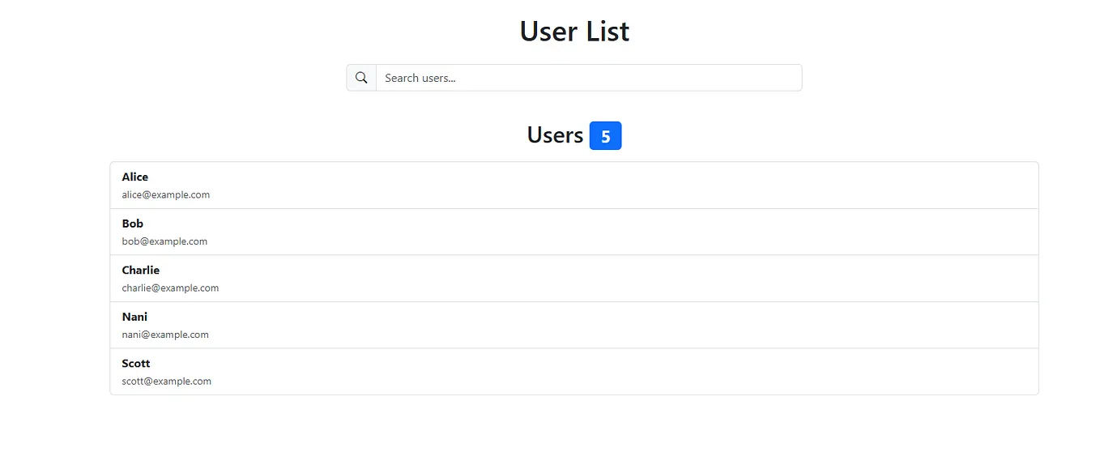1100x452 pixels.
Task: Click the alice@example.com email address
Action: pos(166,194)
